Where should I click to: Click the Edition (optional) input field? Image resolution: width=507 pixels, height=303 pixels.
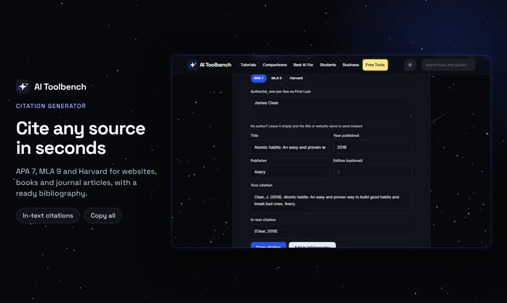372,172
